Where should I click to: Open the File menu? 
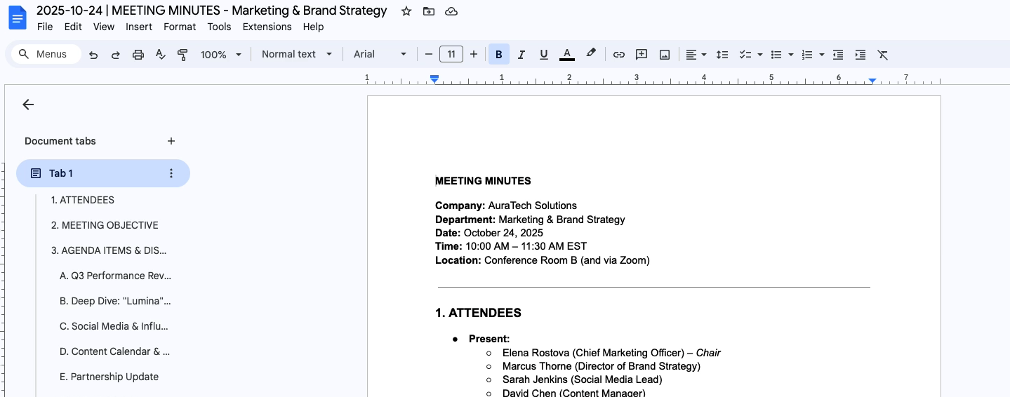pyautogui.click(x=45, y=27)
